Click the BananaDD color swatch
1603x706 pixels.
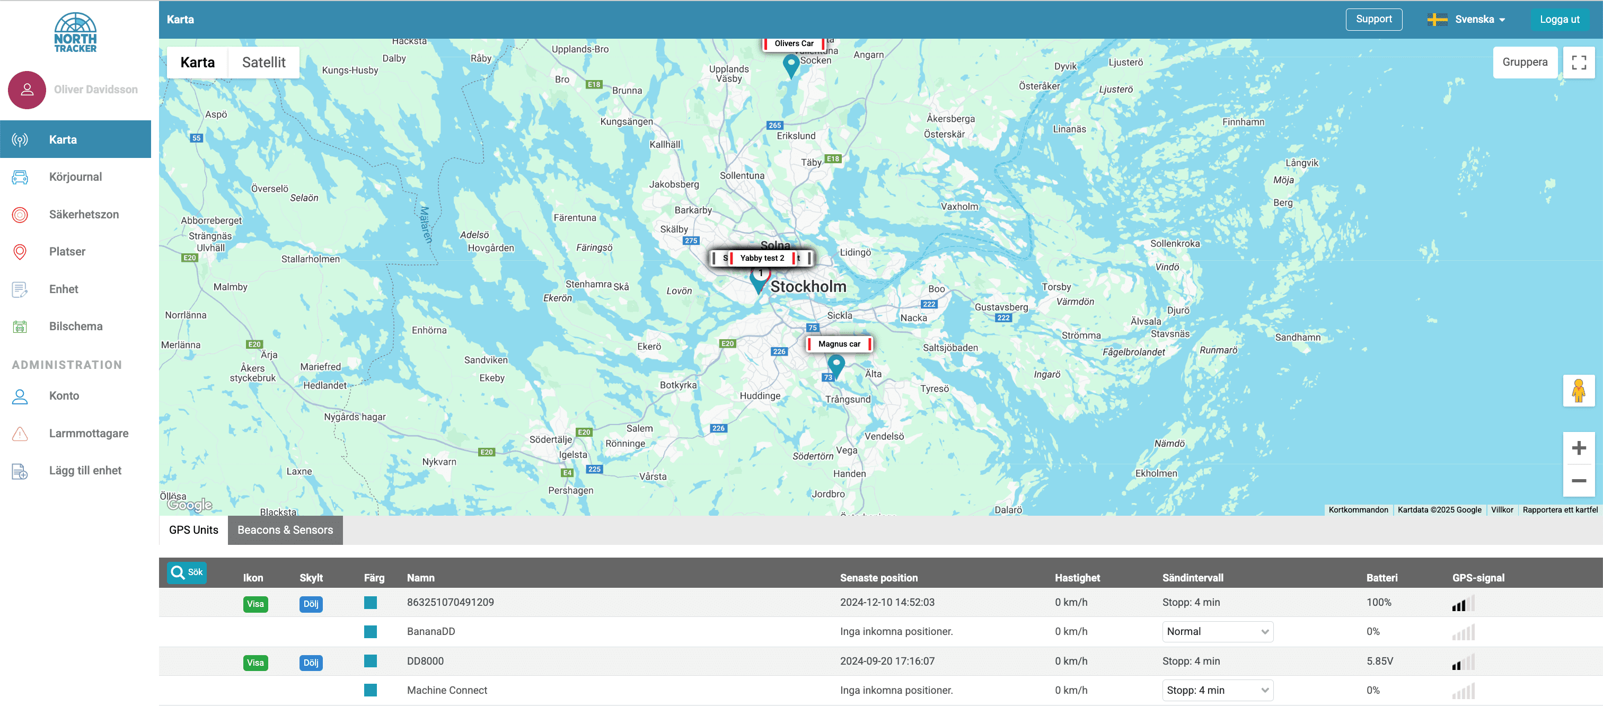point(370,631)
